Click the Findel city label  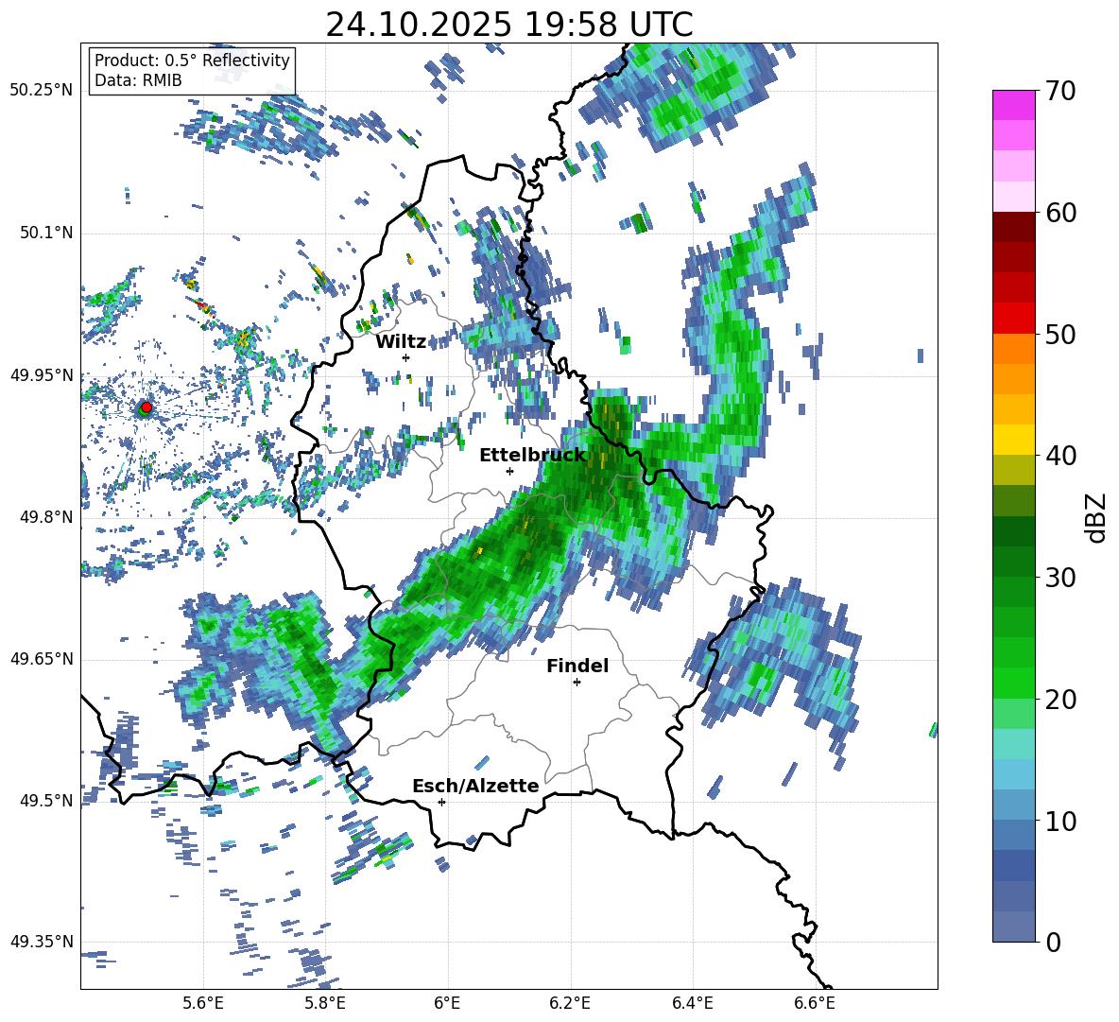pos(577,666)
